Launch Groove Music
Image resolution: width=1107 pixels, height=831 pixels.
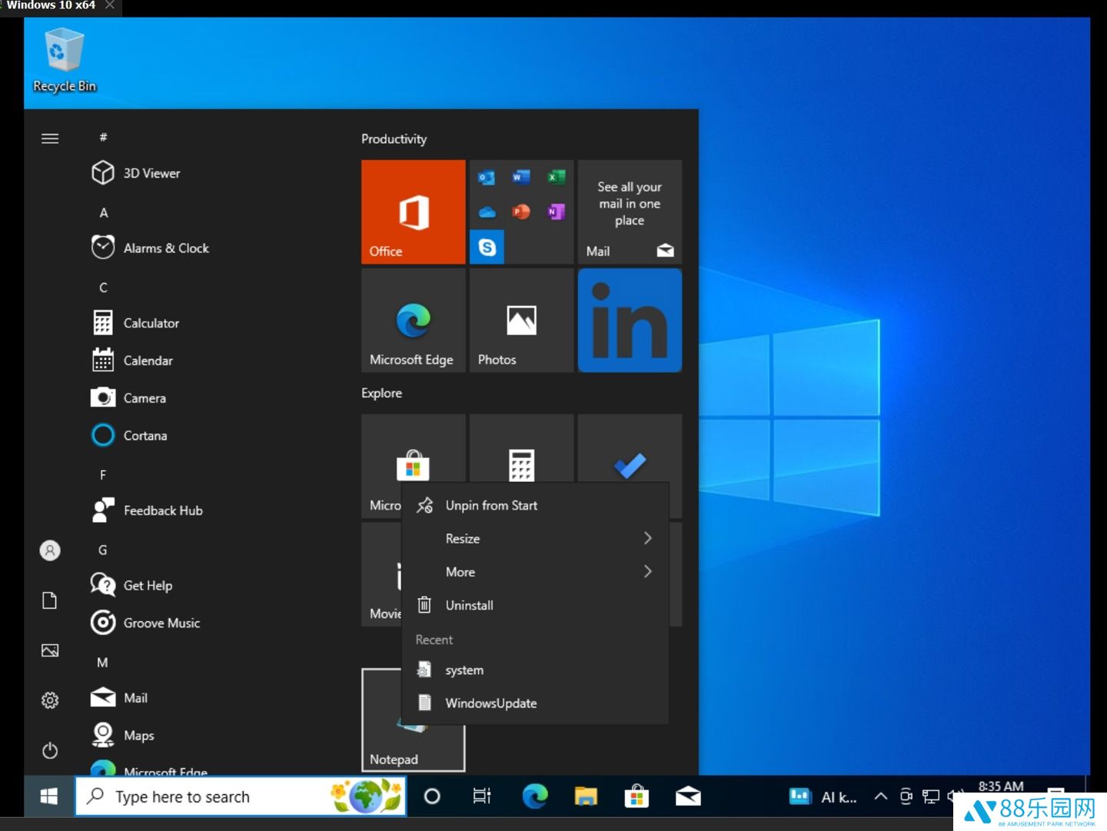point(161,623)
